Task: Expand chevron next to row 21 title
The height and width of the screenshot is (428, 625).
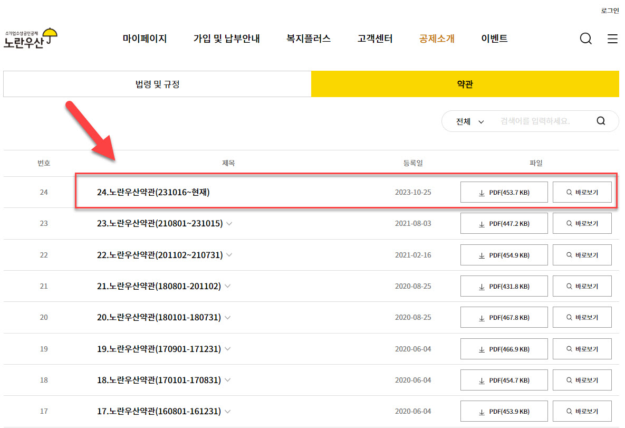Action: [228, 286]
